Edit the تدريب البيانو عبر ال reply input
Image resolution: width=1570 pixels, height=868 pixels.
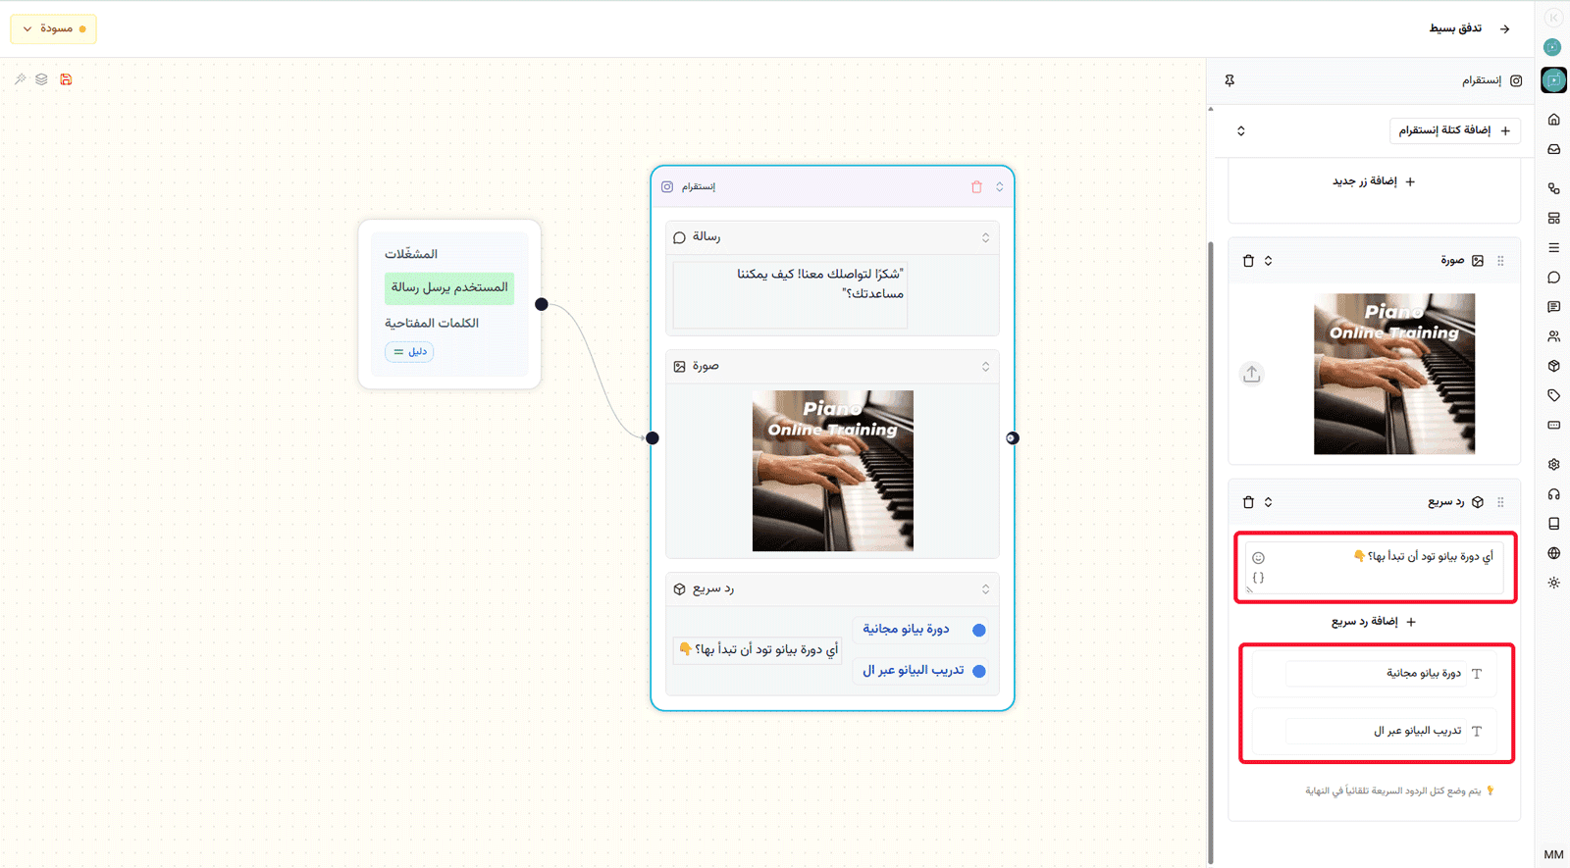point(1375,731)
